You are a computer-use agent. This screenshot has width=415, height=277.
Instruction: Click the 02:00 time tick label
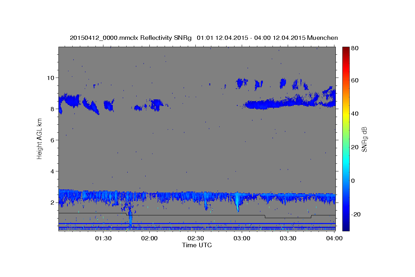click(x=150, y=238)
